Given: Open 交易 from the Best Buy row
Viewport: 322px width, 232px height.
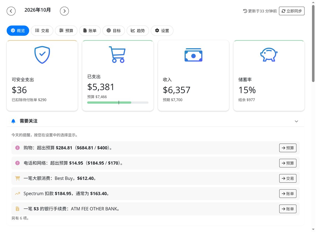Looking at the screenshot, I should pos(288,179).
